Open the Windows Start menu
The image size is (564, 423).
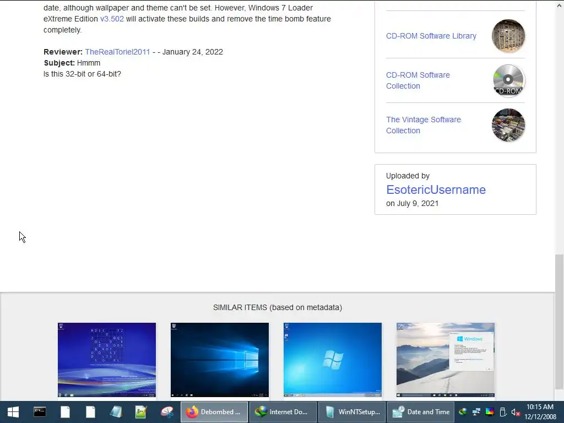[13, 412]
